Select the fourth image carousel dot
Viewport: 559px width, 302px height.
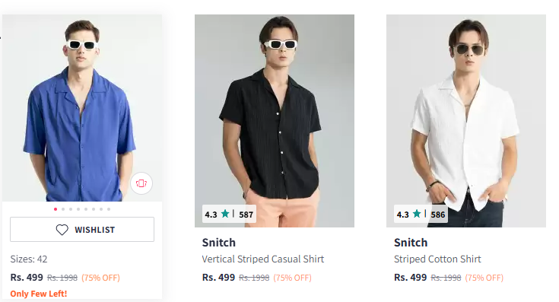point(78,209)
